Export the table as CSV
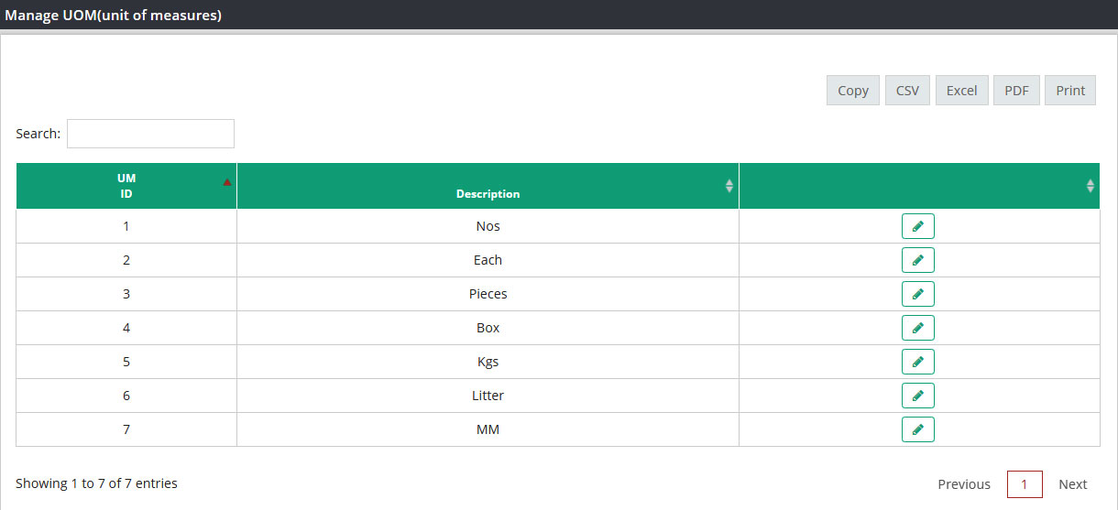Image resolution: width=1118 pixels, height=510 pixels. (907, 91)
